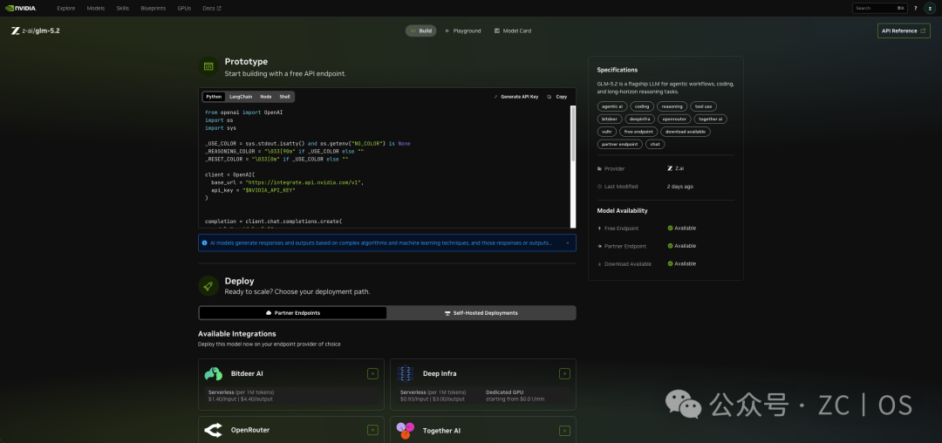Click the Free Endpoint icon

599,228
